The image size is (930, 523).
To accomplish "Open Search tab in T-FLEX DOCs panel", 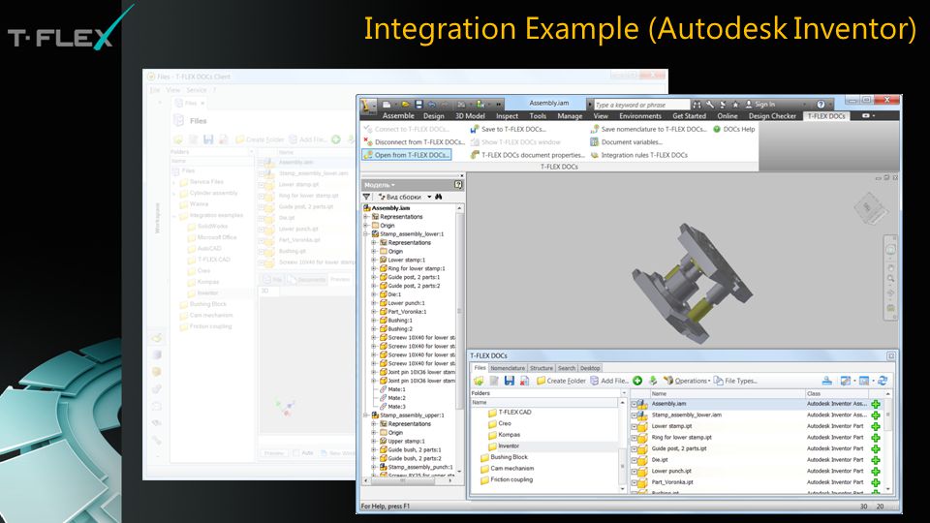I will tap(567, 368).
